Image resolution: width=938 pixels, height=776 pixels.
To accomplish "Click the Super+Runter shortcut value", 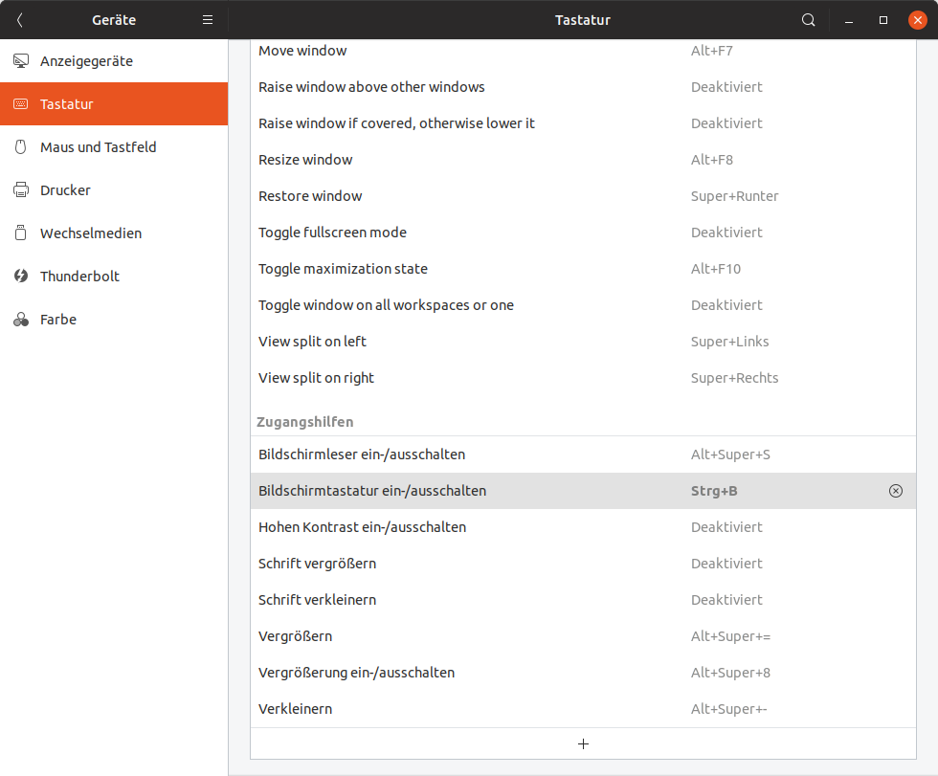I will click(x=735, y=196).
